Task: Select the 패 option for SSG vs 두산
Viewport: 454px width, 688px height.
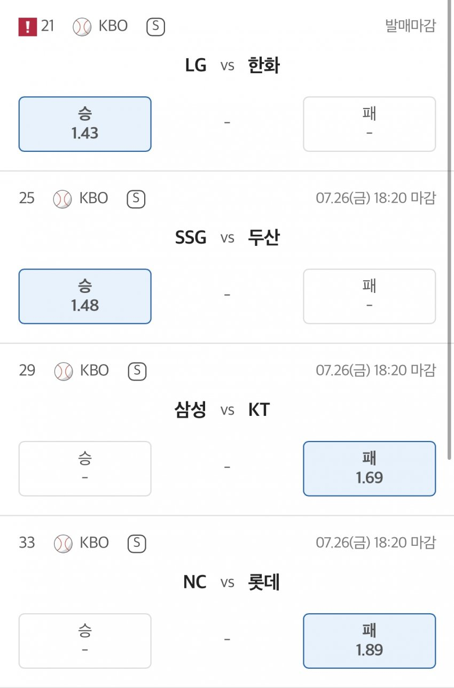Action: point(369,296)
